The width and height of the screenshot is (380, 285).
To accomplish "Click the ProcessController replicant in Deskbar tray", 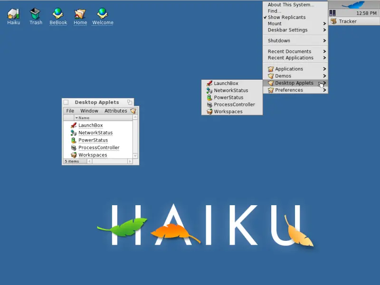I will (332, 13).
